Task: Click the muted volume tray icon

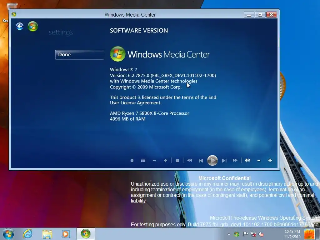Action: click(x=261, y=234)
